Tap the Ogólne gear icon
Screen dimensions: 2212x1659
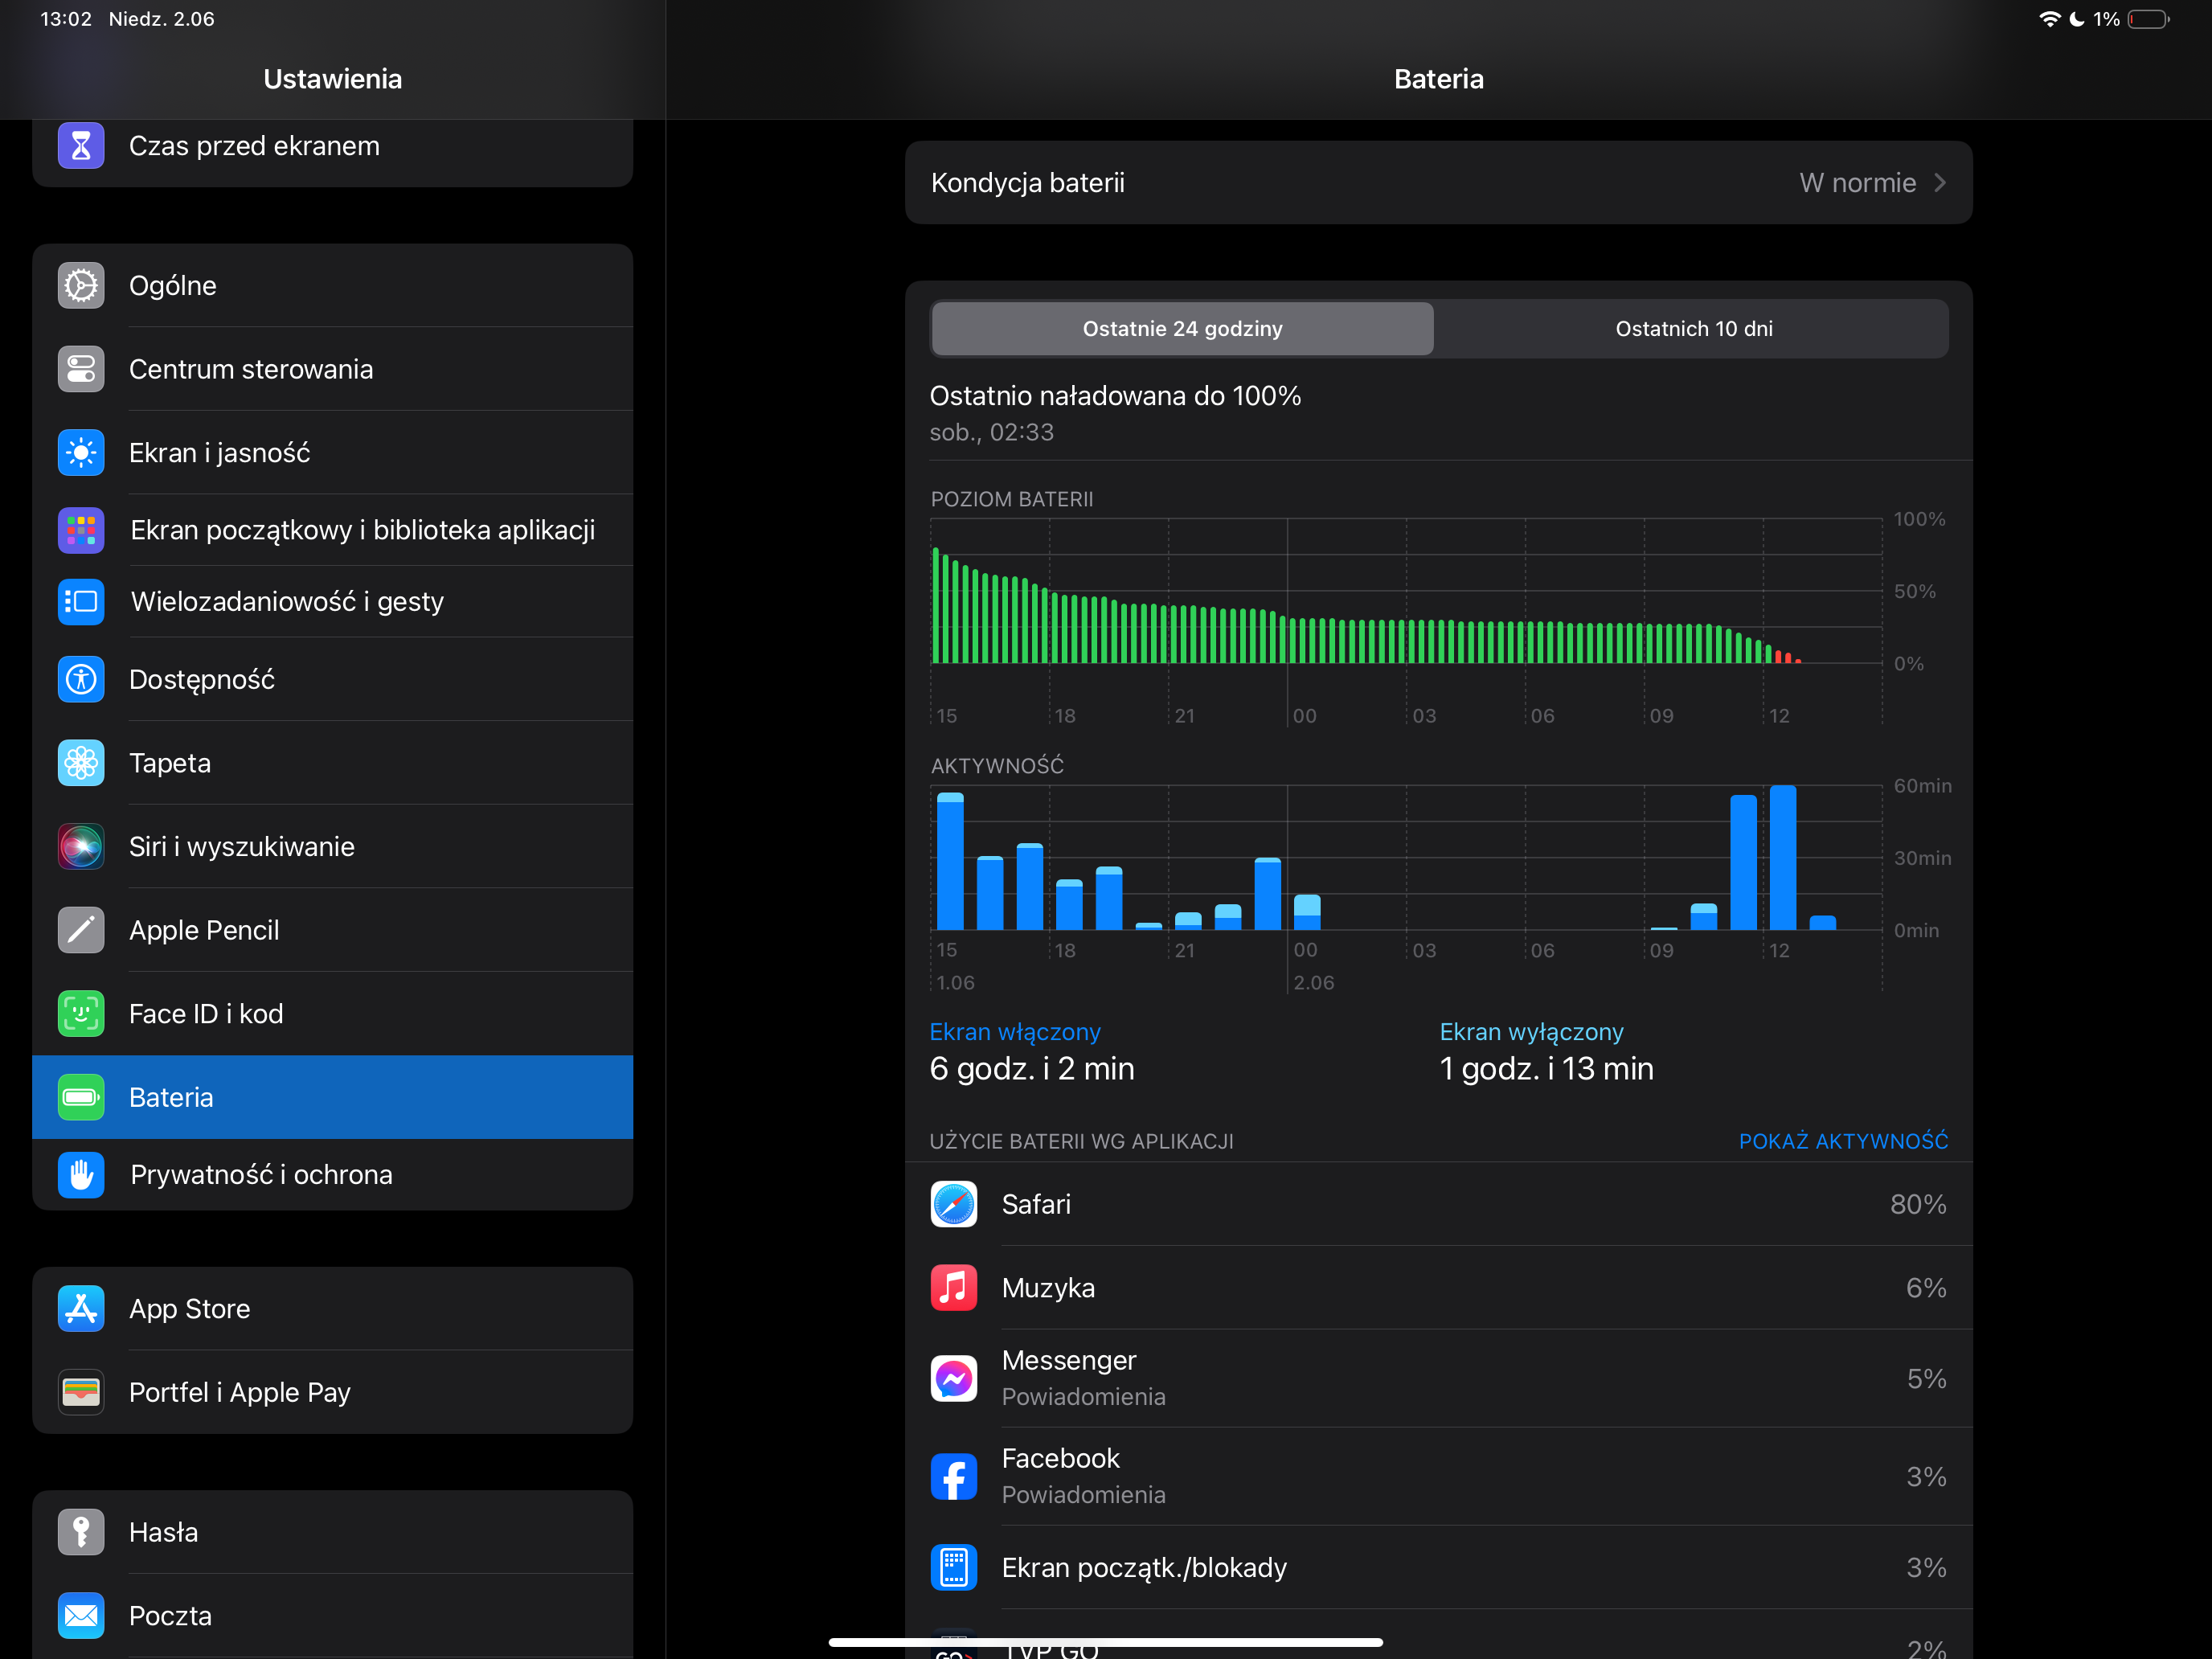(x=81, y=286)
